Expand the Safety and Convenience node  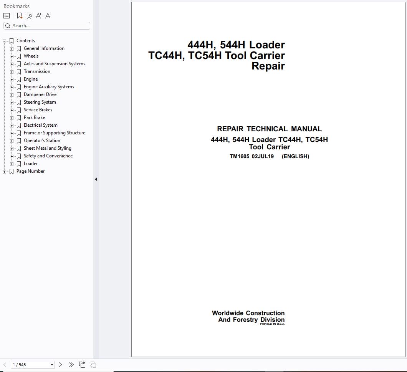point(12,156)
